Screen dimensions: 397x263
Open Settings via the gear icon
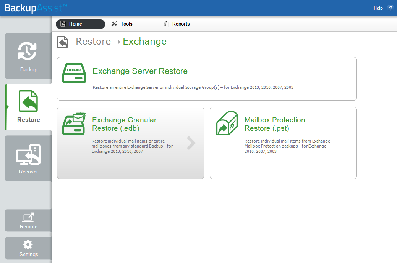28,245
